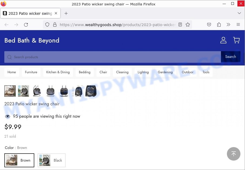
Task: Open the Home menu item
Action: point(12,72)
